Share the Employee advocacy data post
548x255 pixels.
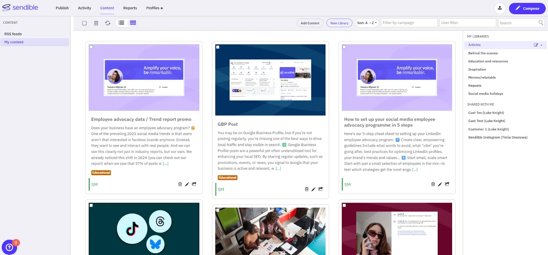click(194, 184)
